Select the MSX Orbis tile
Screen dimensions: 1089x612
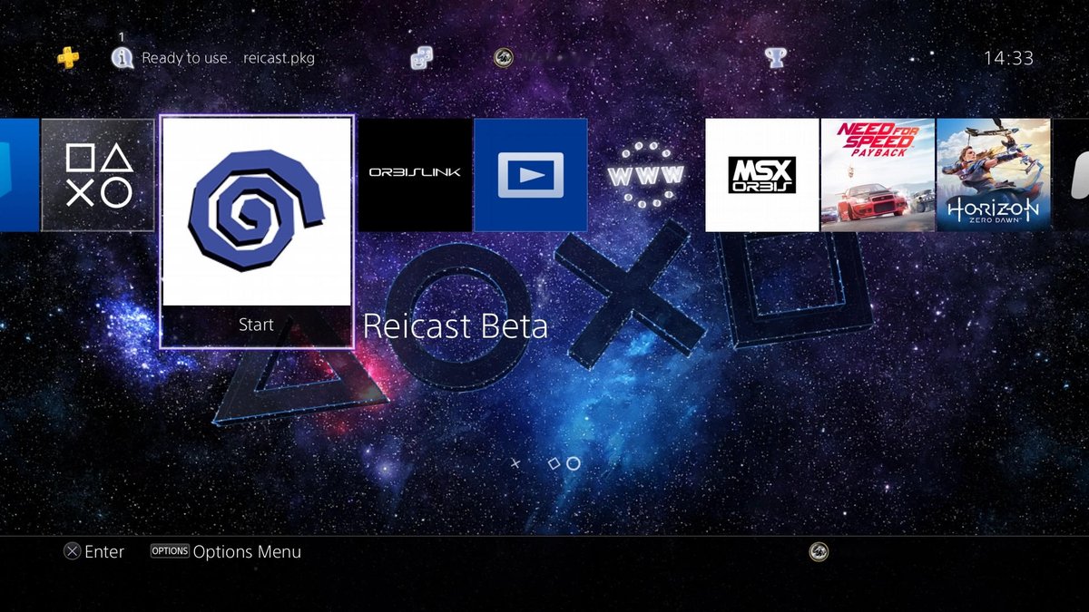point(762,175)
